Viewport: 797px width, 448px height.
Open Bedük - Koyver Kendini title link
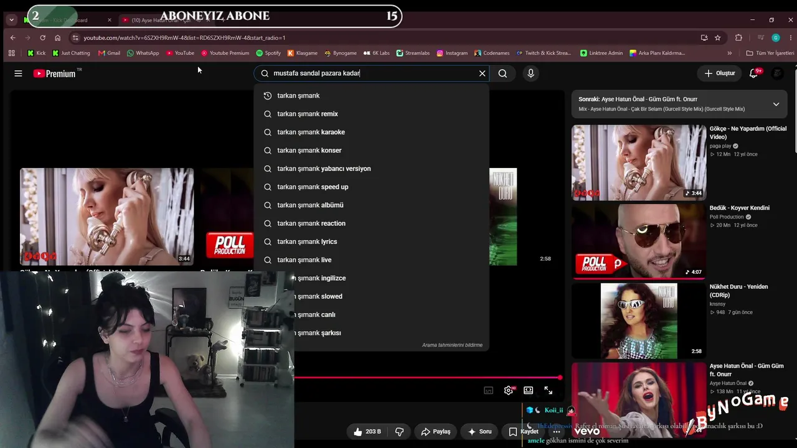(740, 208)
